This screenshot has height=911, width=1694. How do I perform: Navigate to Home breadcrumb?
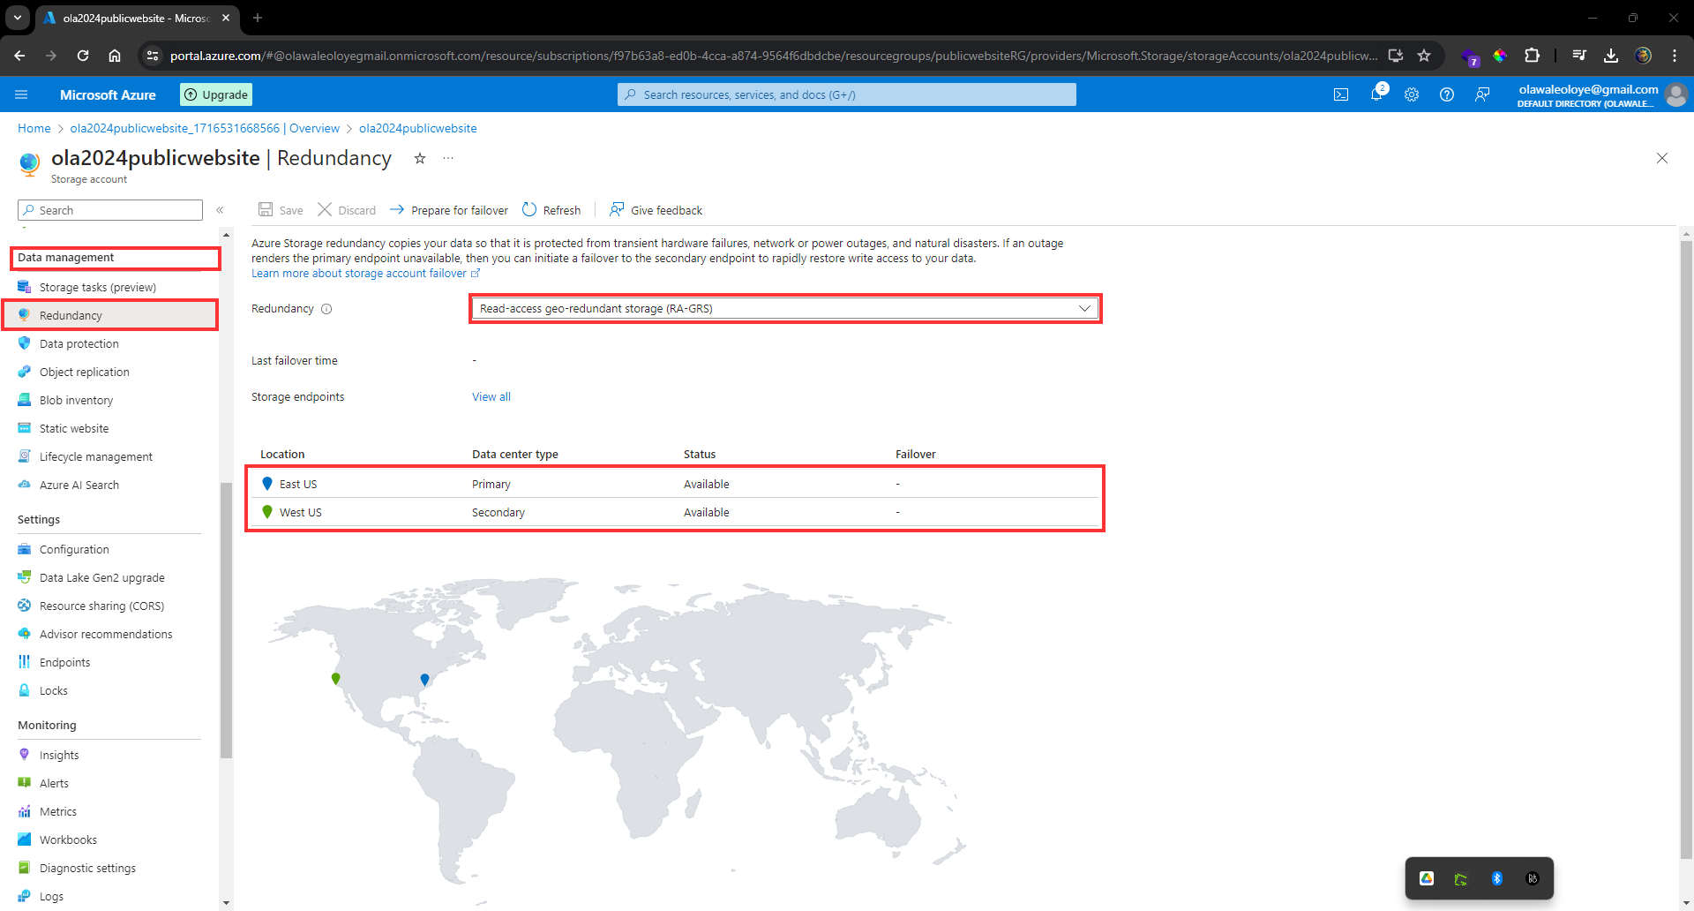point(34,128)
